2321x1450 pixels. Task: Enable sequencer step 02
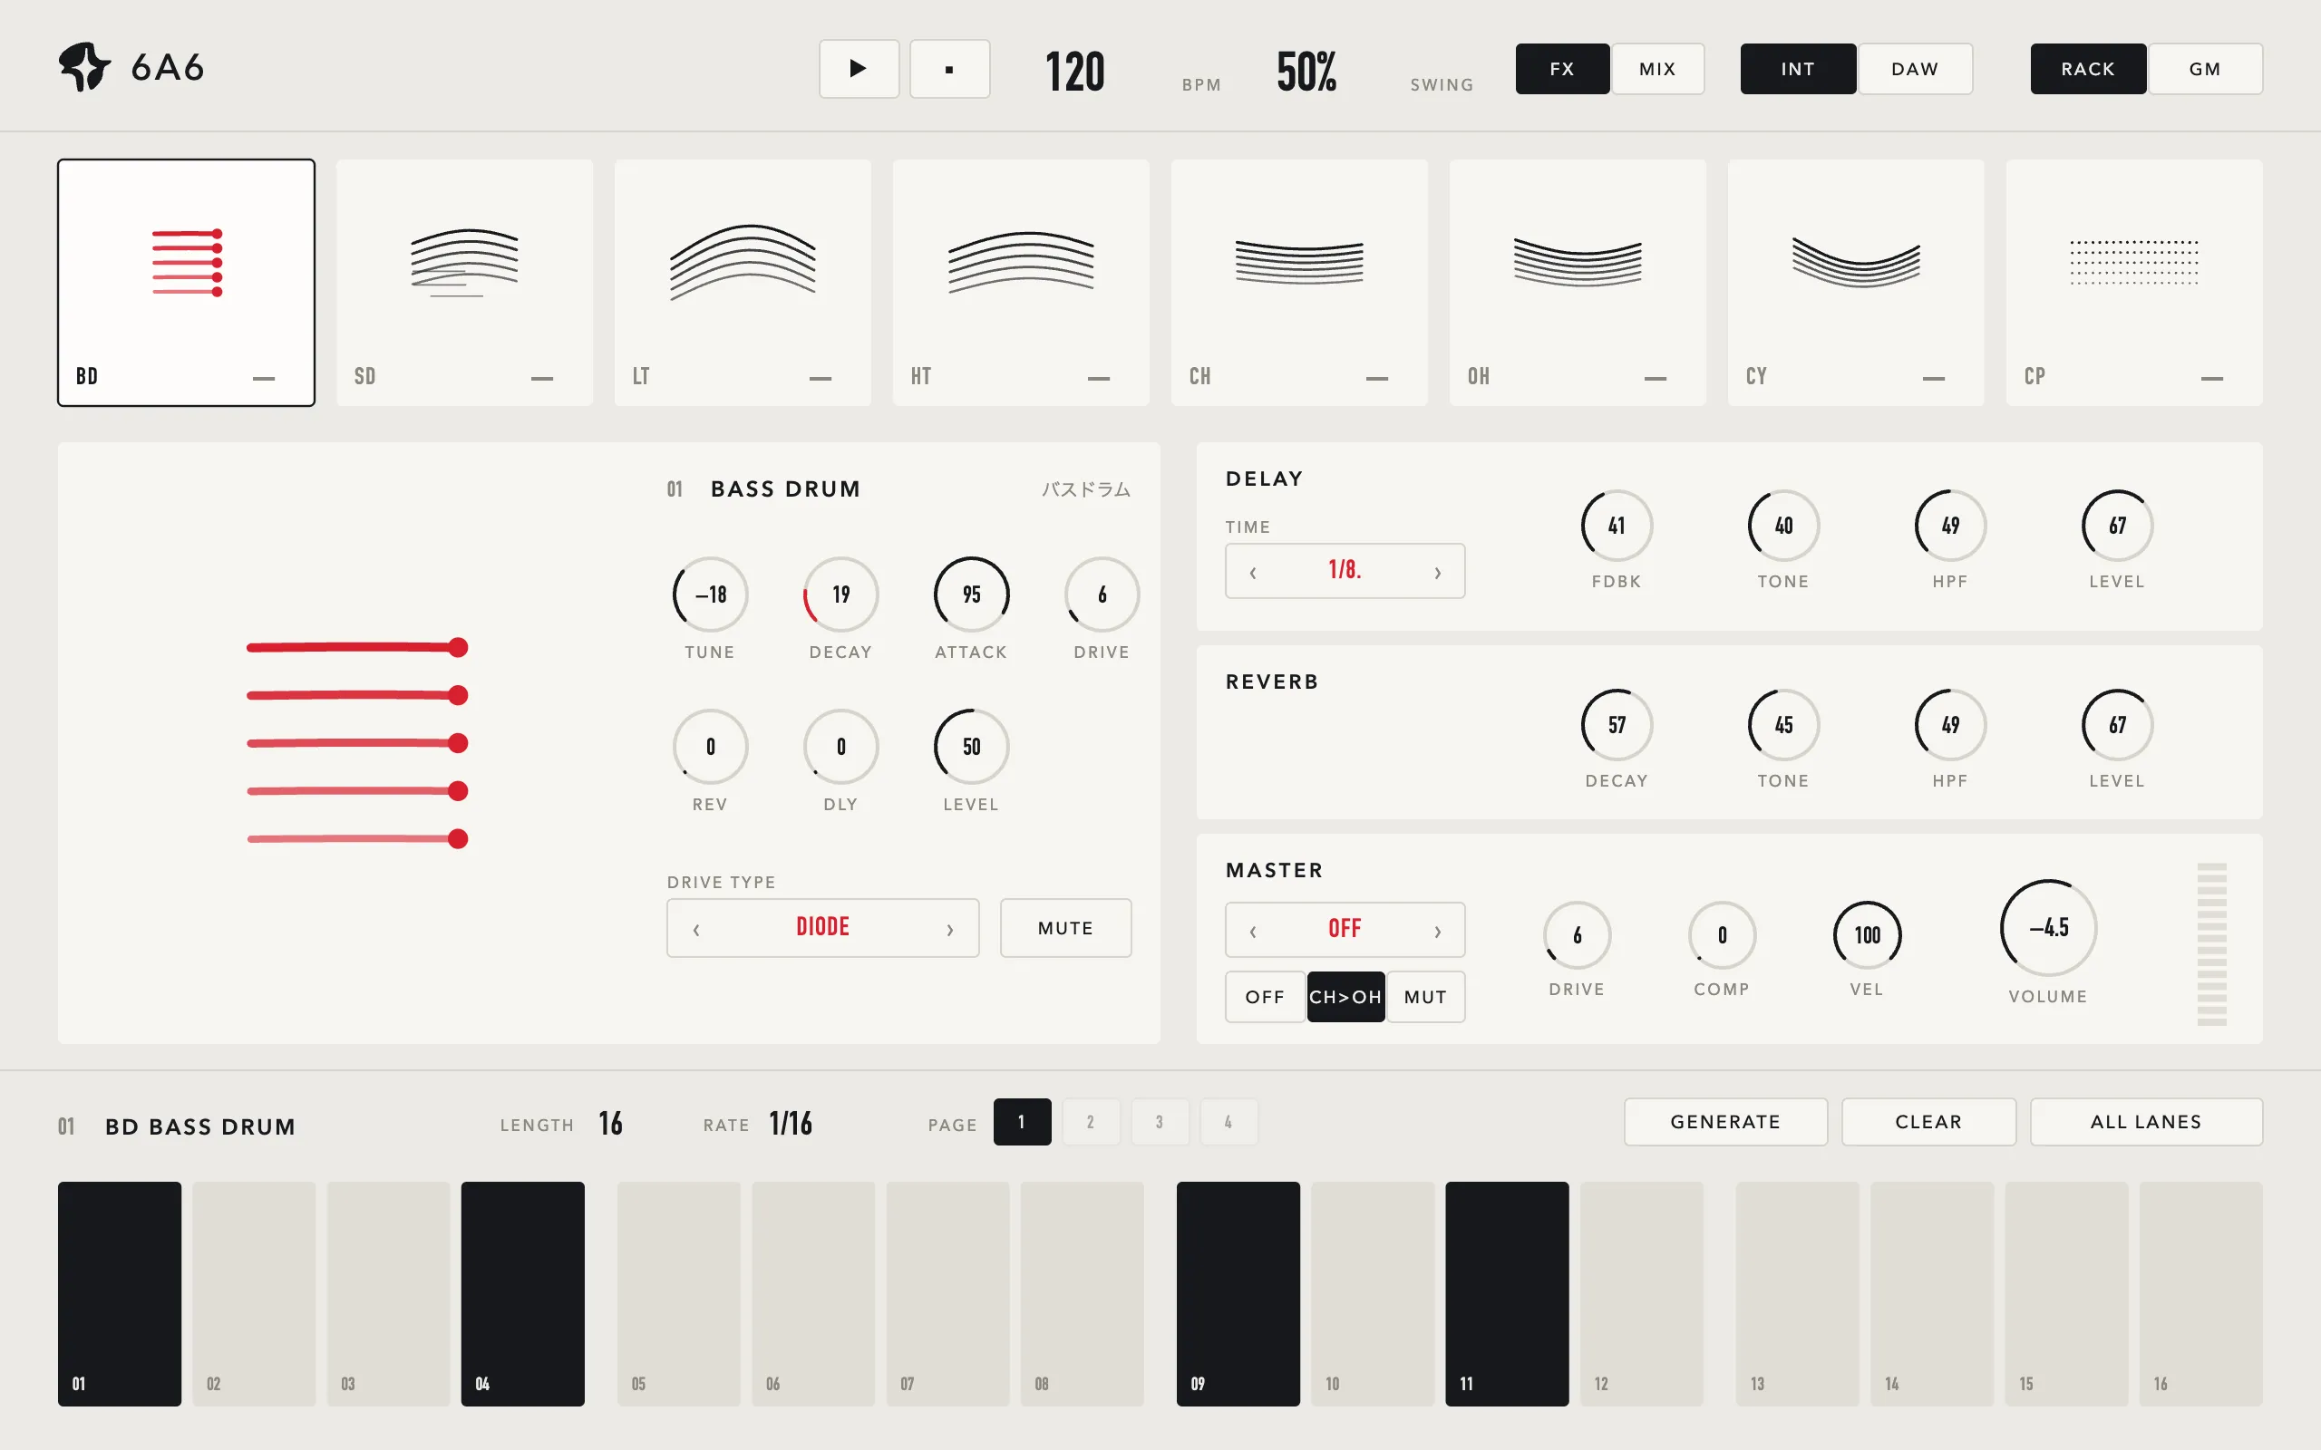coord(254,1294)
